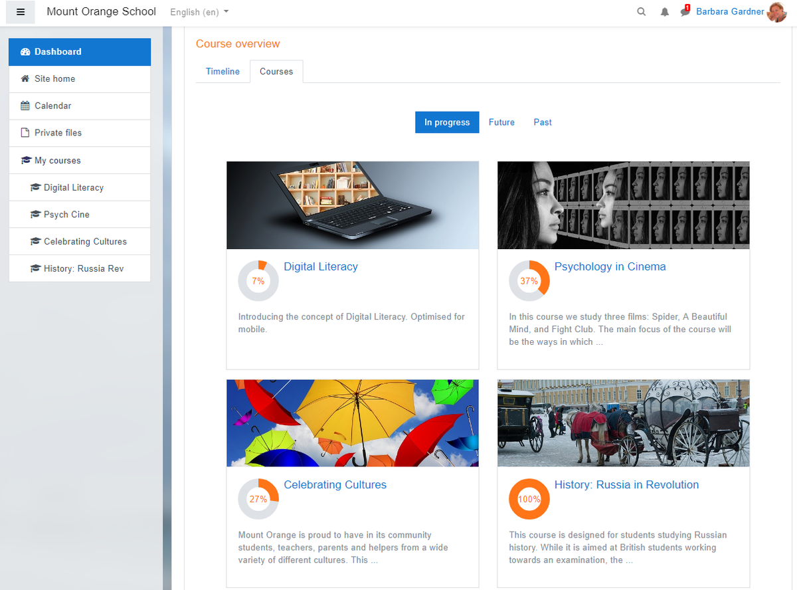Switch course filter to Future
Screen dimensions: 797x590
click(x=501, y=122)
